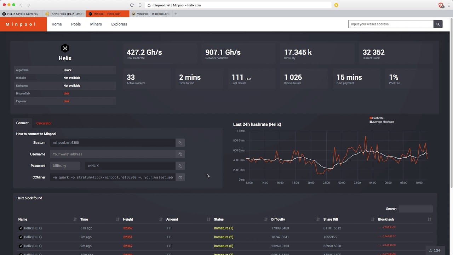Switch to the Calculator tab
453x255 pixels.
tap(44, 123)
